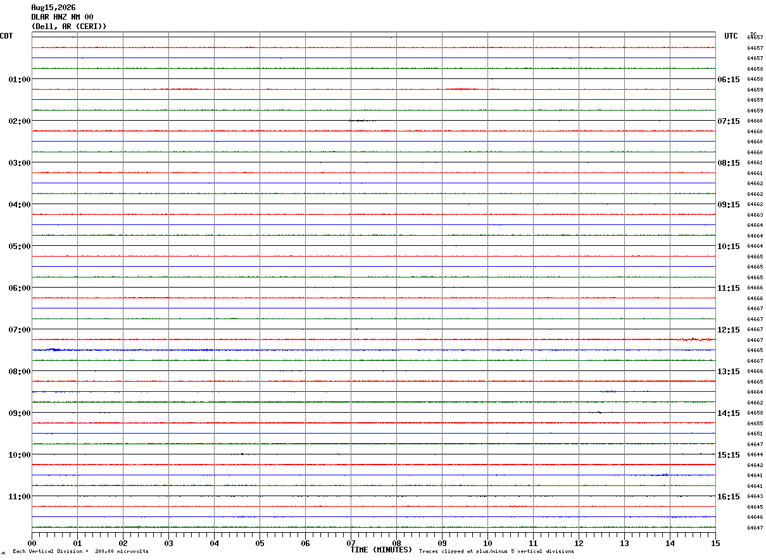Click the CDT timezone label
The image size is (766, 560).
pyautogui.click(x=6, y=36)
